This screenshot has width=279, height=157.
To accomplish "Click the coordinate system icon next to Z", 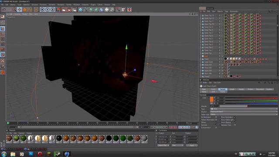I will [x=58, y=10].
